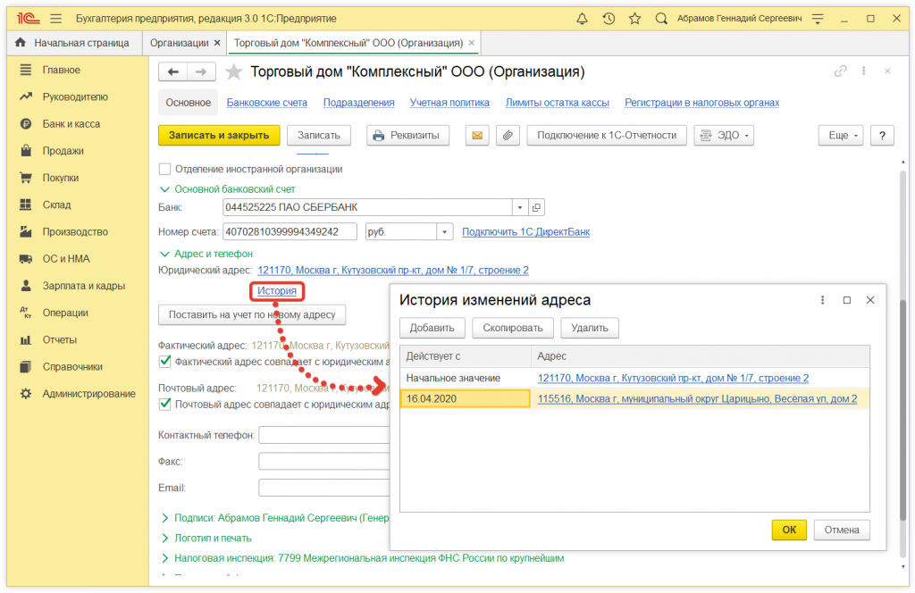The width and height of the screenshot is (915, 593).
Task: Click the paperclip attachments icon
Action: [507, 136]
